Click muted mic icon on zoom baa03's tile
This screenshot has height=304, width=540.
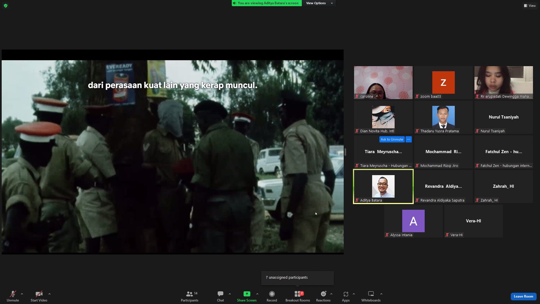(417, 97)
